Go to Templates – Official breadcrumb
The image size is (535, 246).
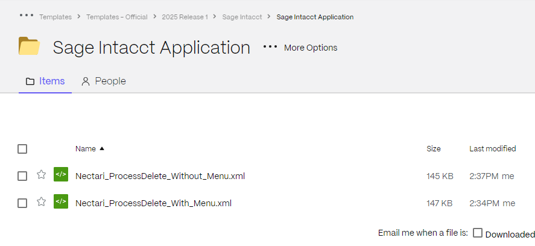pyautogui.click(x=116, y=17)
